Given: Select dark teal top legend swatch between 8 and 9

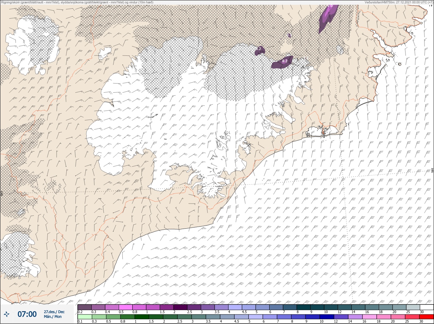Looking at the screenshot, I should pos(304,307).
